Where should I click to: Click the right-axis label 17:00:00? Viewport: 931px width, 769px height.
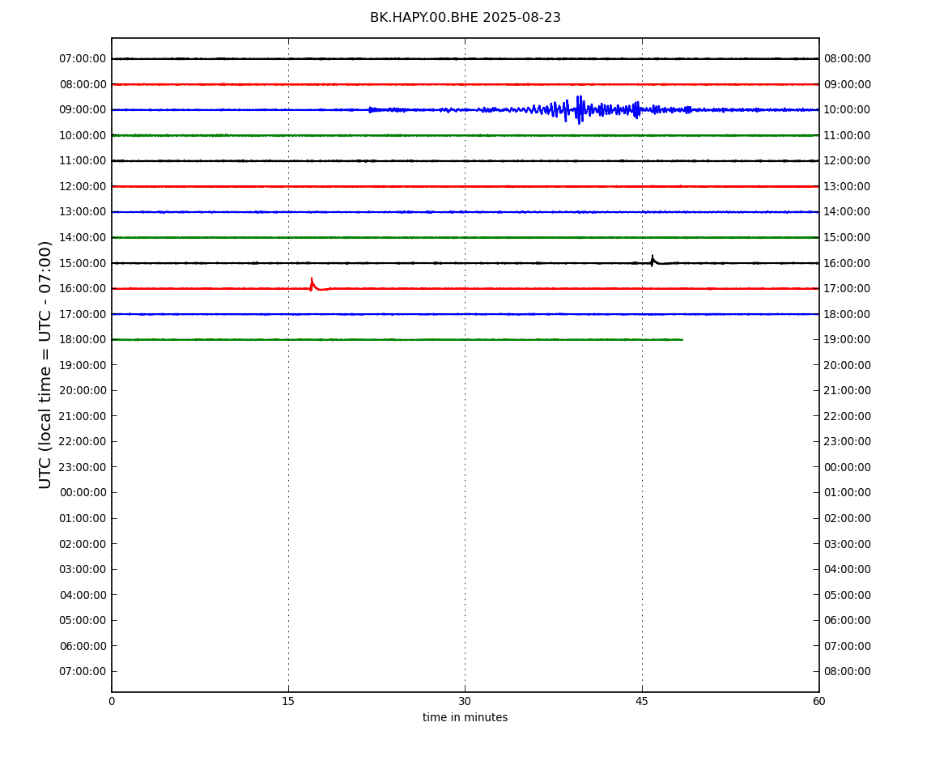(848, 289)
